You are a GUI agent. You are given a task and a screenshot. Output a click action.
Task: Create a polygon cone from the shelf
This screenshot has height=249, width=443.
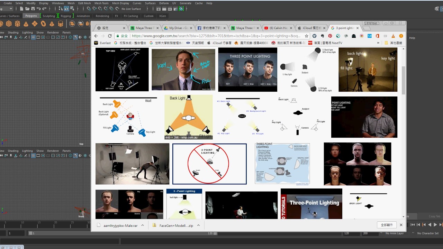(x=26, y=24)
